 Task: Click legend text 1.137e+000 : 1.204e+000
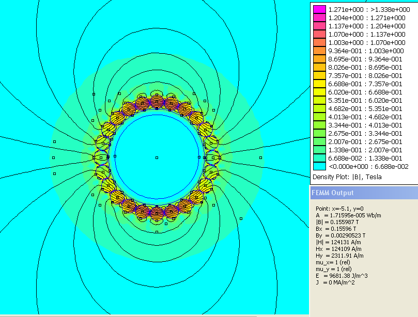click(x=367, y=26)
